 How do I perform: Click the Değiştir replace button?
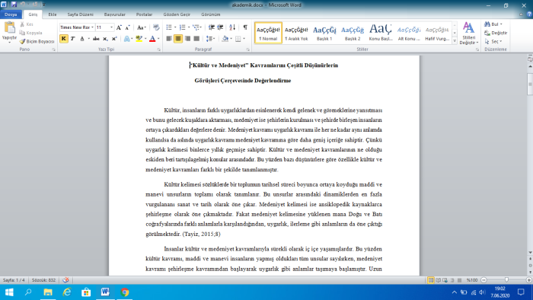(x=496, y=33)
